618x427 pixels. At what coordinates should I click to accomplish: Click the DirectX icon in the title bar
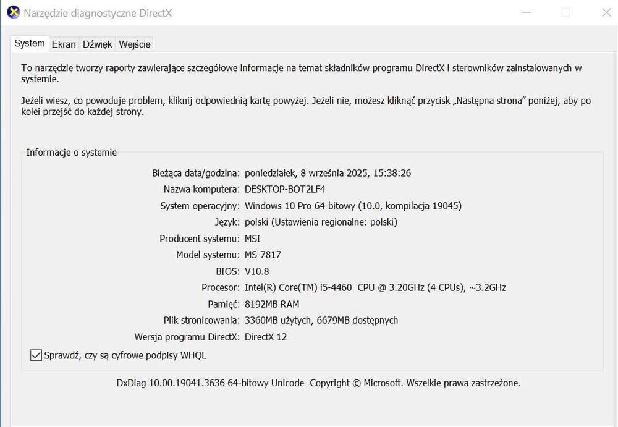13,12
